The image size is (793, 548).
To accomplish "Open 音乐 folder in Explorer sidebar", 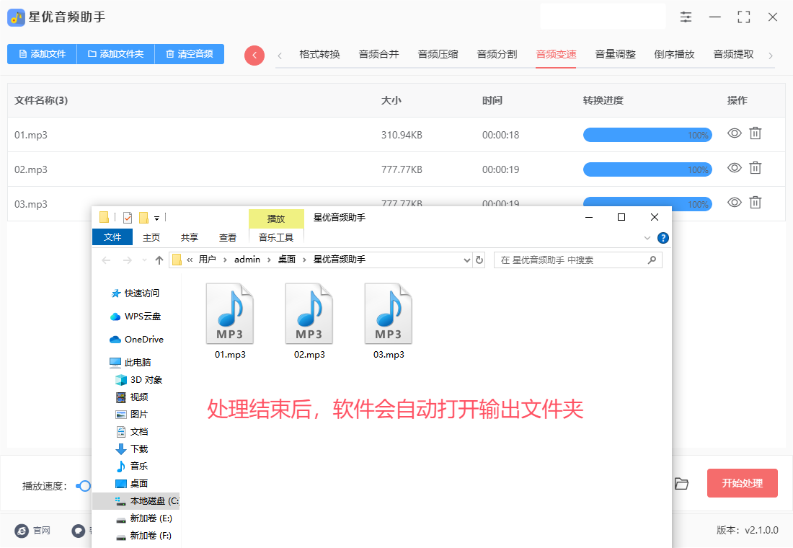I will 132,466.
